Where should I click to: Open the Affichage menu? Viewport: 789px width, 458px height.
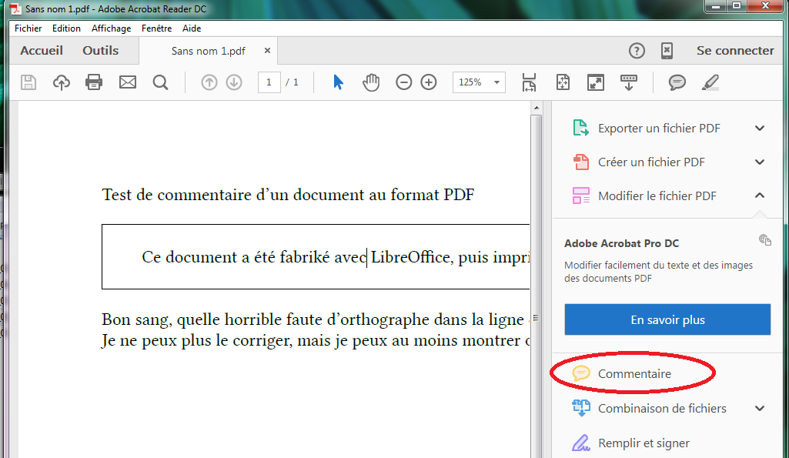(111, 28)
